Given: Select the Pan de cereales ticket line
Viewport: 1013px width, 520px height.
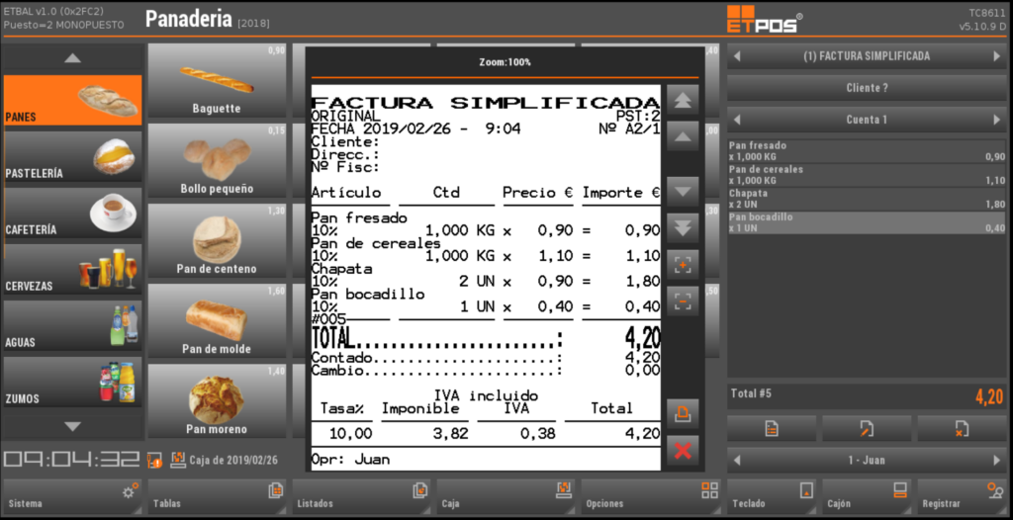Looking at the screenshot, I should [x=867, y=175].
